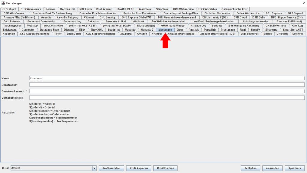
Task: Select the Hermes HSI tab
Action: (67, 9)
